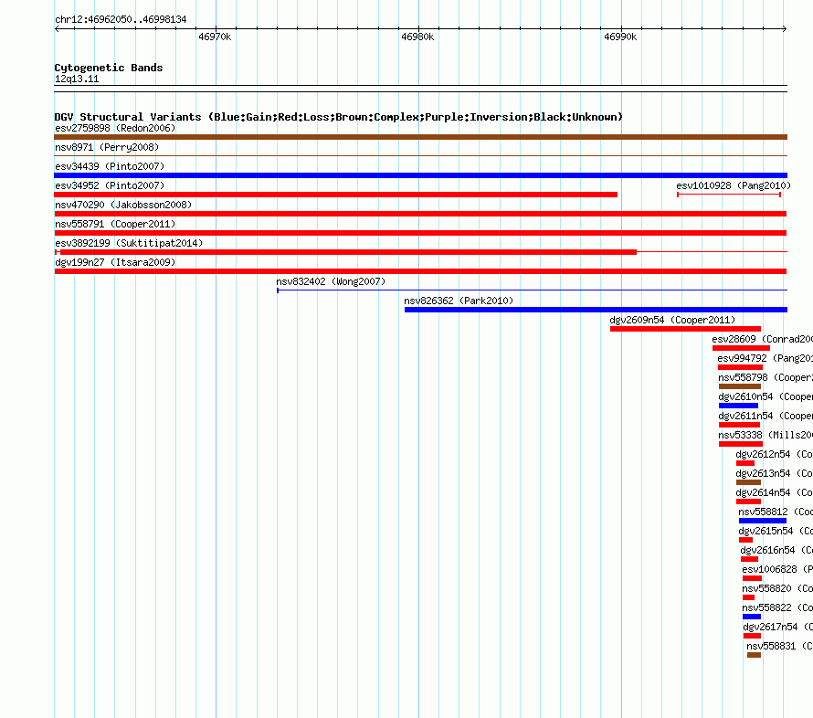Open the nsv53338 Mills variant label
Image resolution: width=813 pixels, height=718 pixels.
[765, 435]
